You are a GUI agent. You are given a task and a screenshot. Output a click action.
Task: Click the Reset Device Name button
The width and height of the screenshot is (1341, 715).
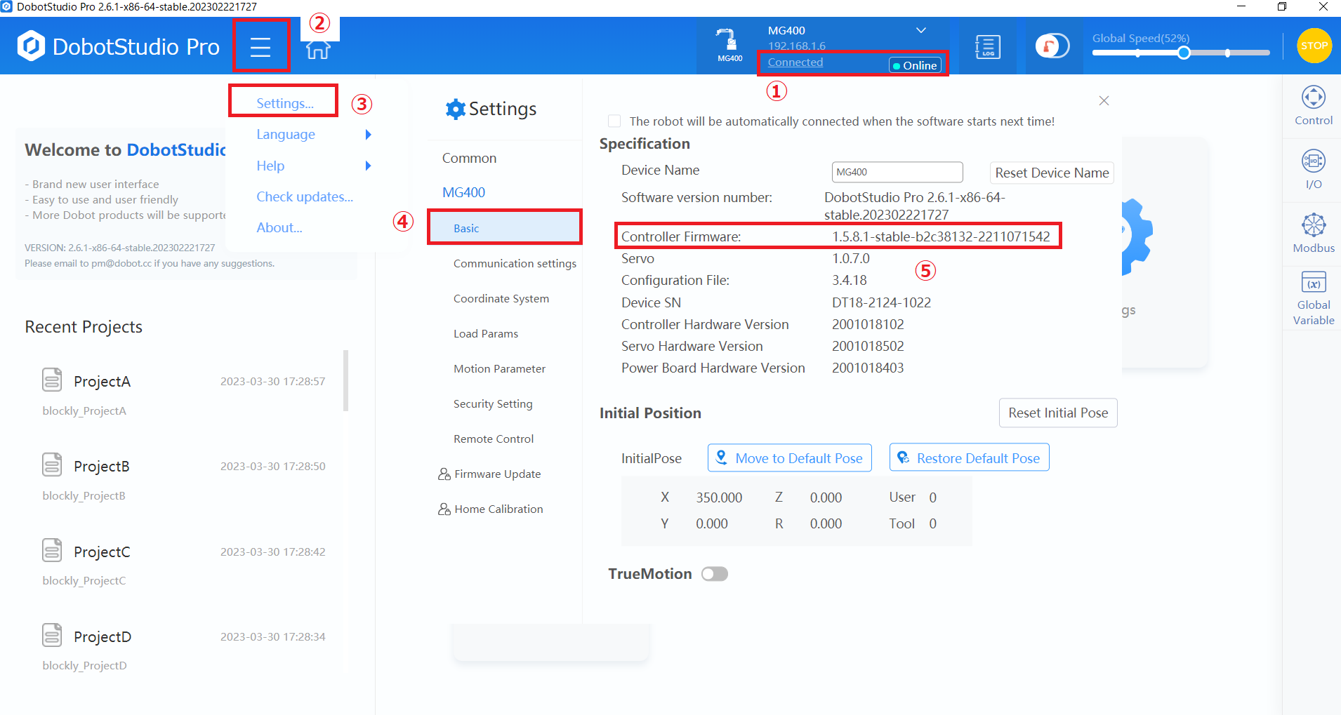pos(1051,173)
